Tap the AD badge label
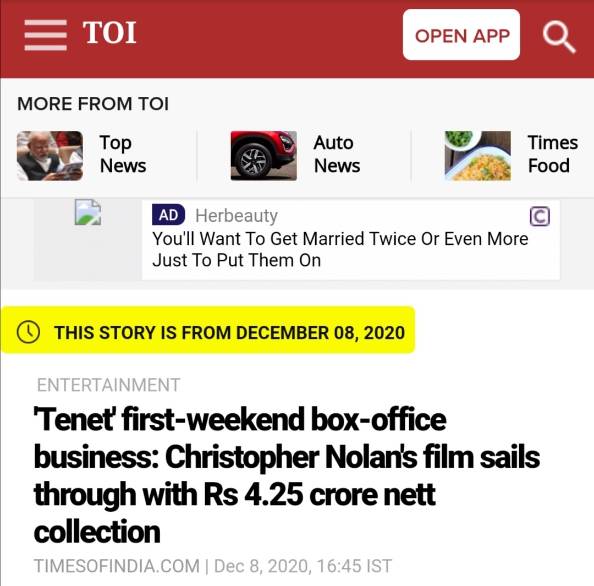The width and height of the screenshot is (594, 586). coord(168,215)
